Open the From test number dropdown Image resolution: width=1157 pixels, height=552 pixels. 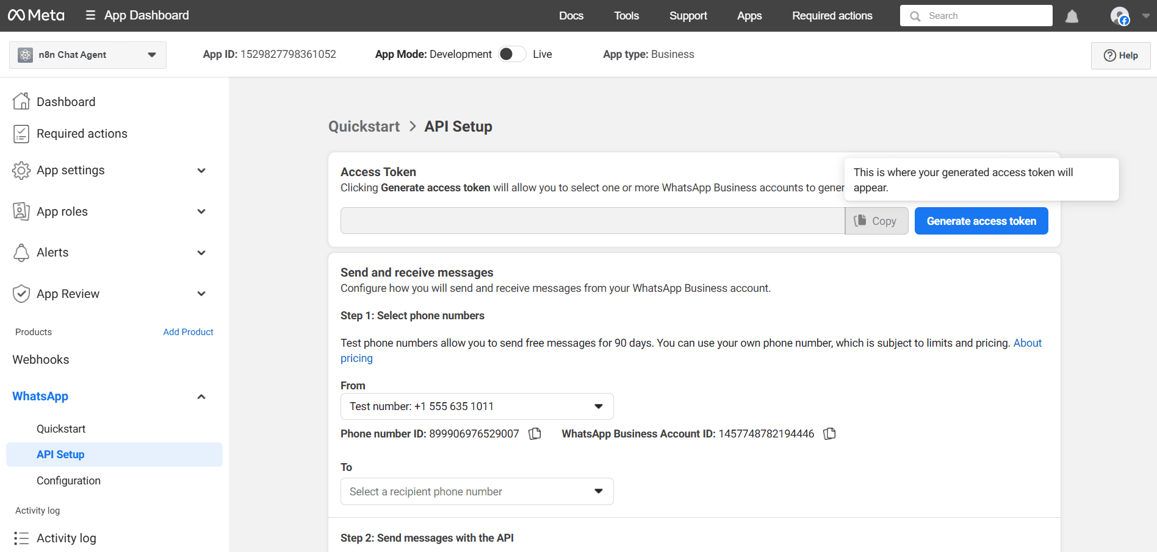477,406
